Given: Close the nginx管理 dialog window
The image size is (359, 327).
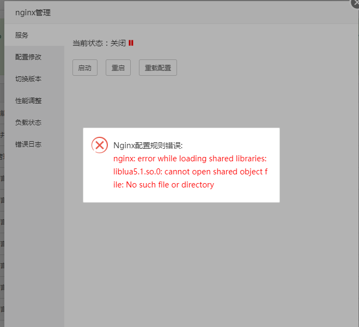Looking at the screenshot, I should pyautogui.click(x=356, y=3).
